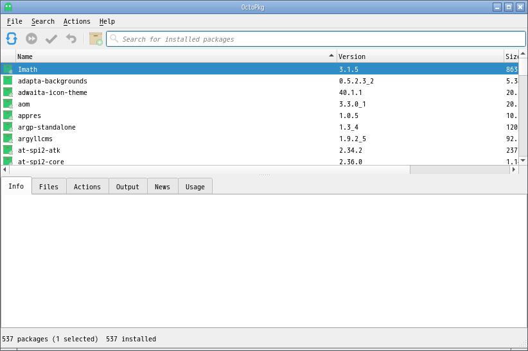Click the vertical scrollbar down arrow
528x351 pixels.
point(523,160)
